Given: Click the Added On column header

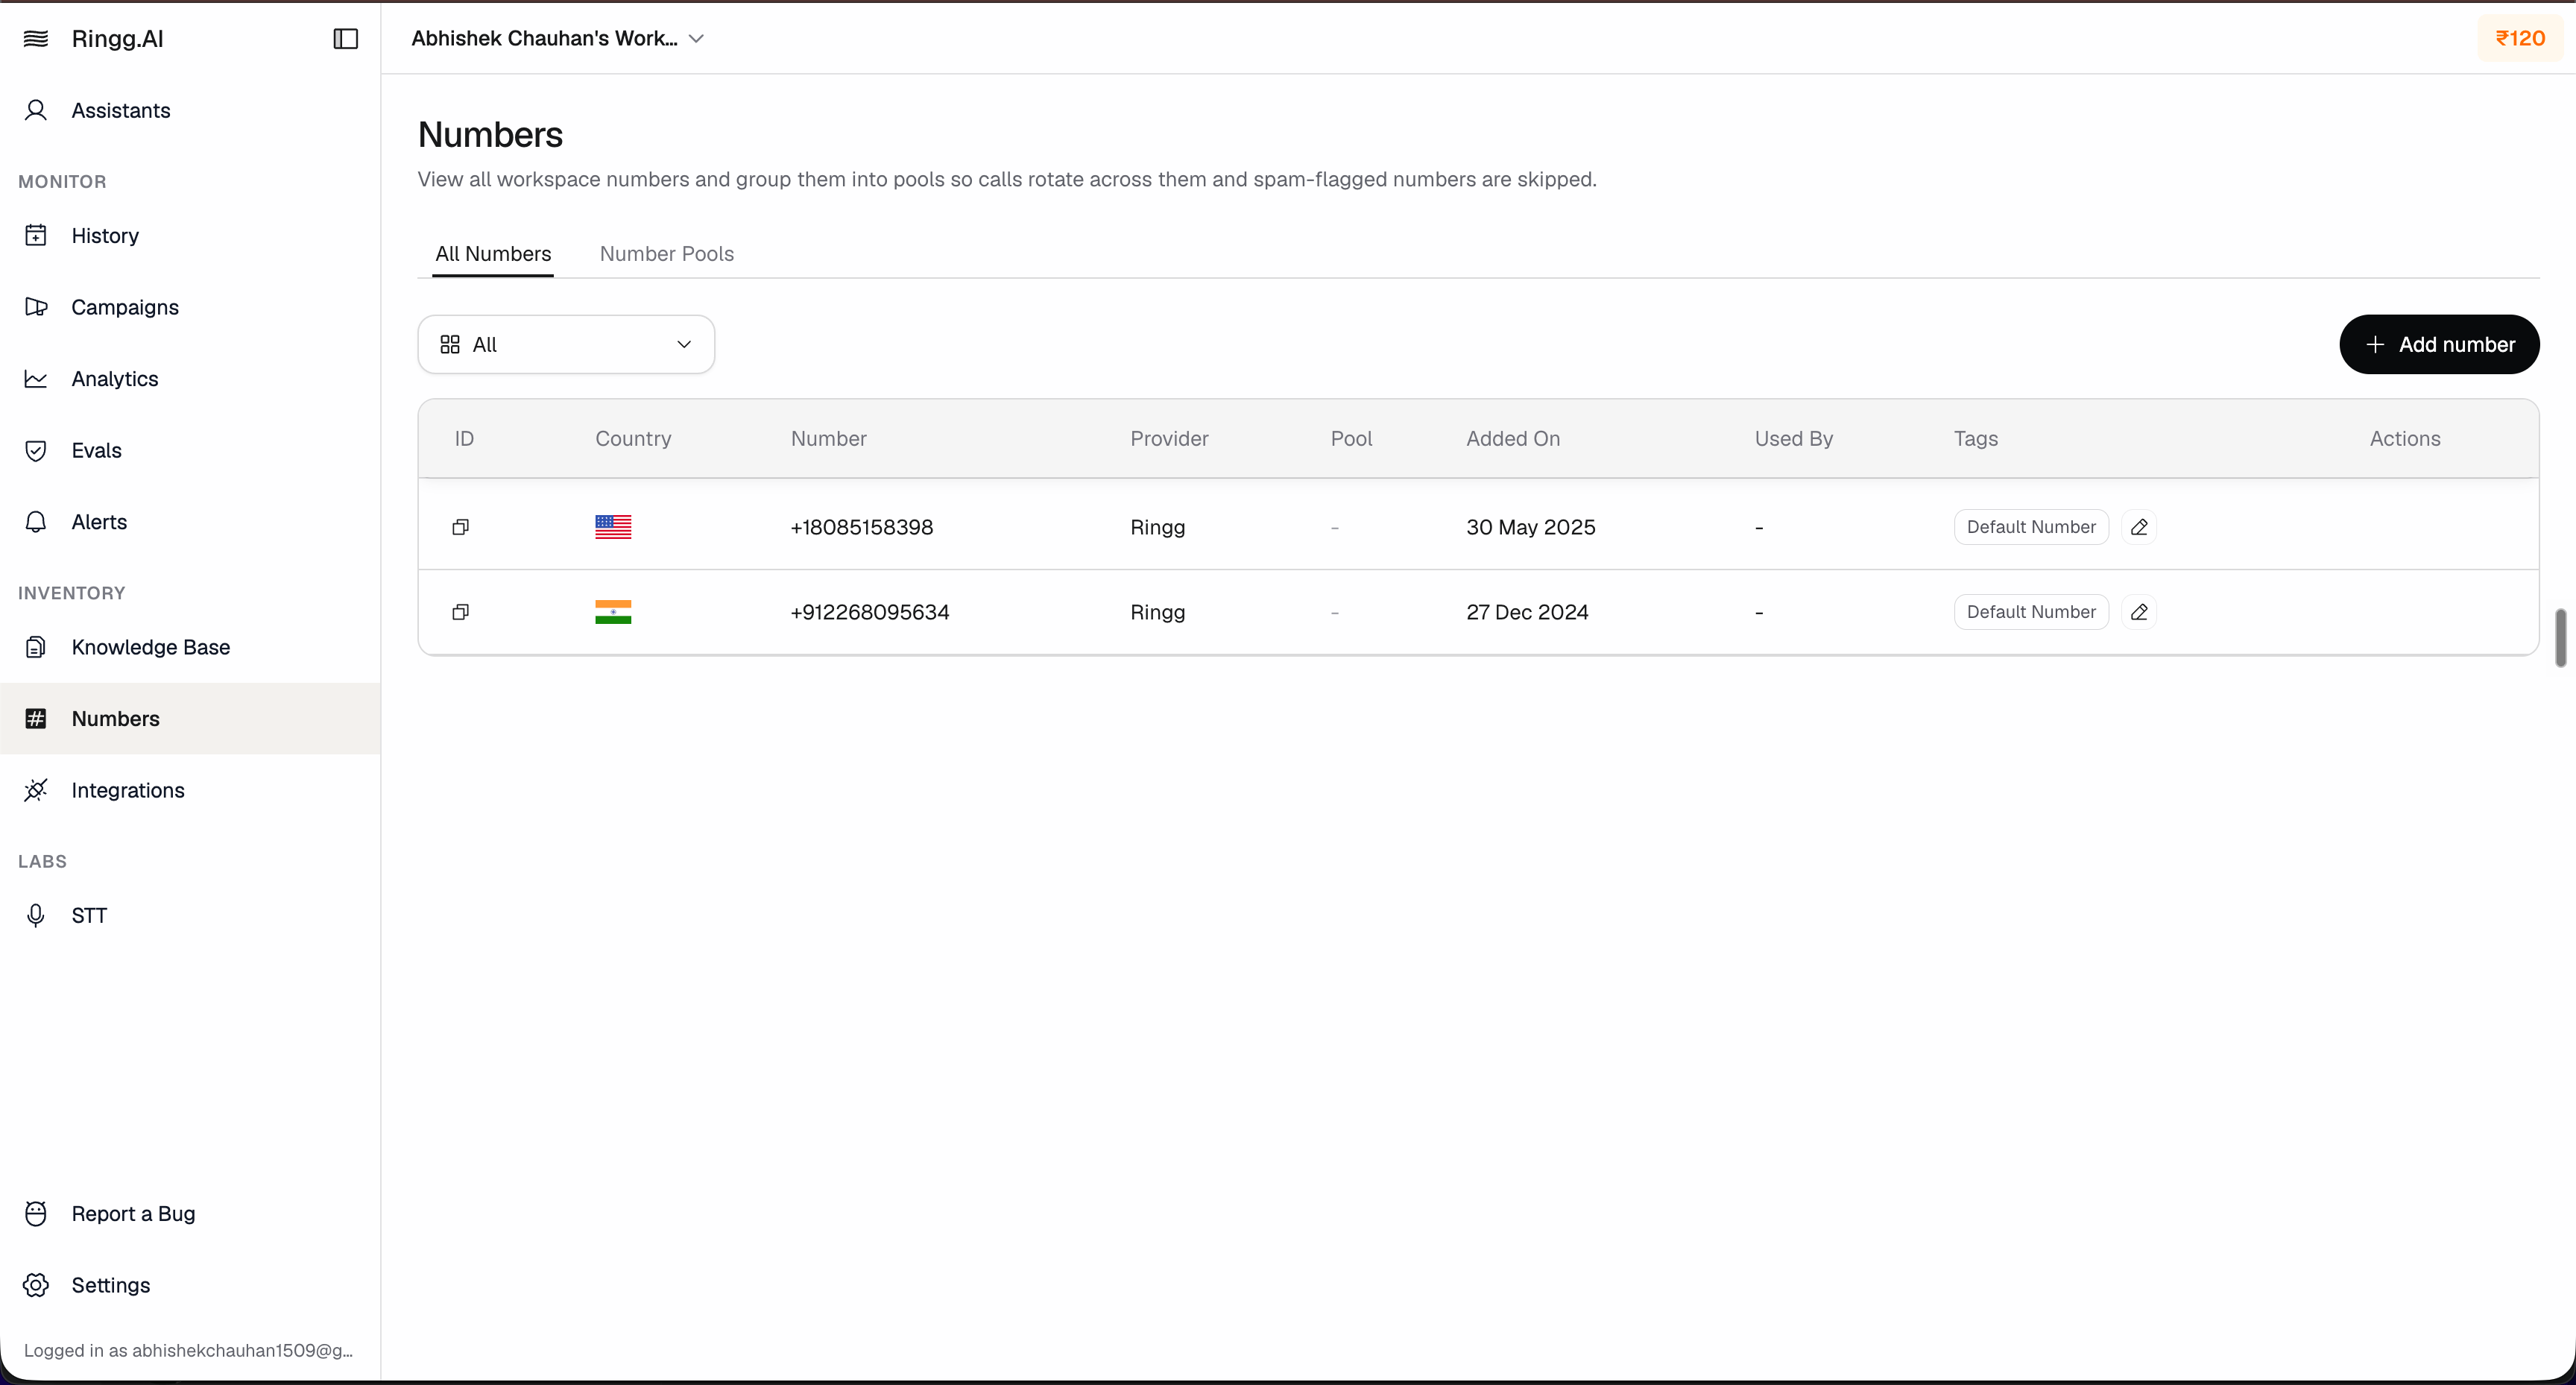Looking at the screenshot, I should tap(1513, 439).
